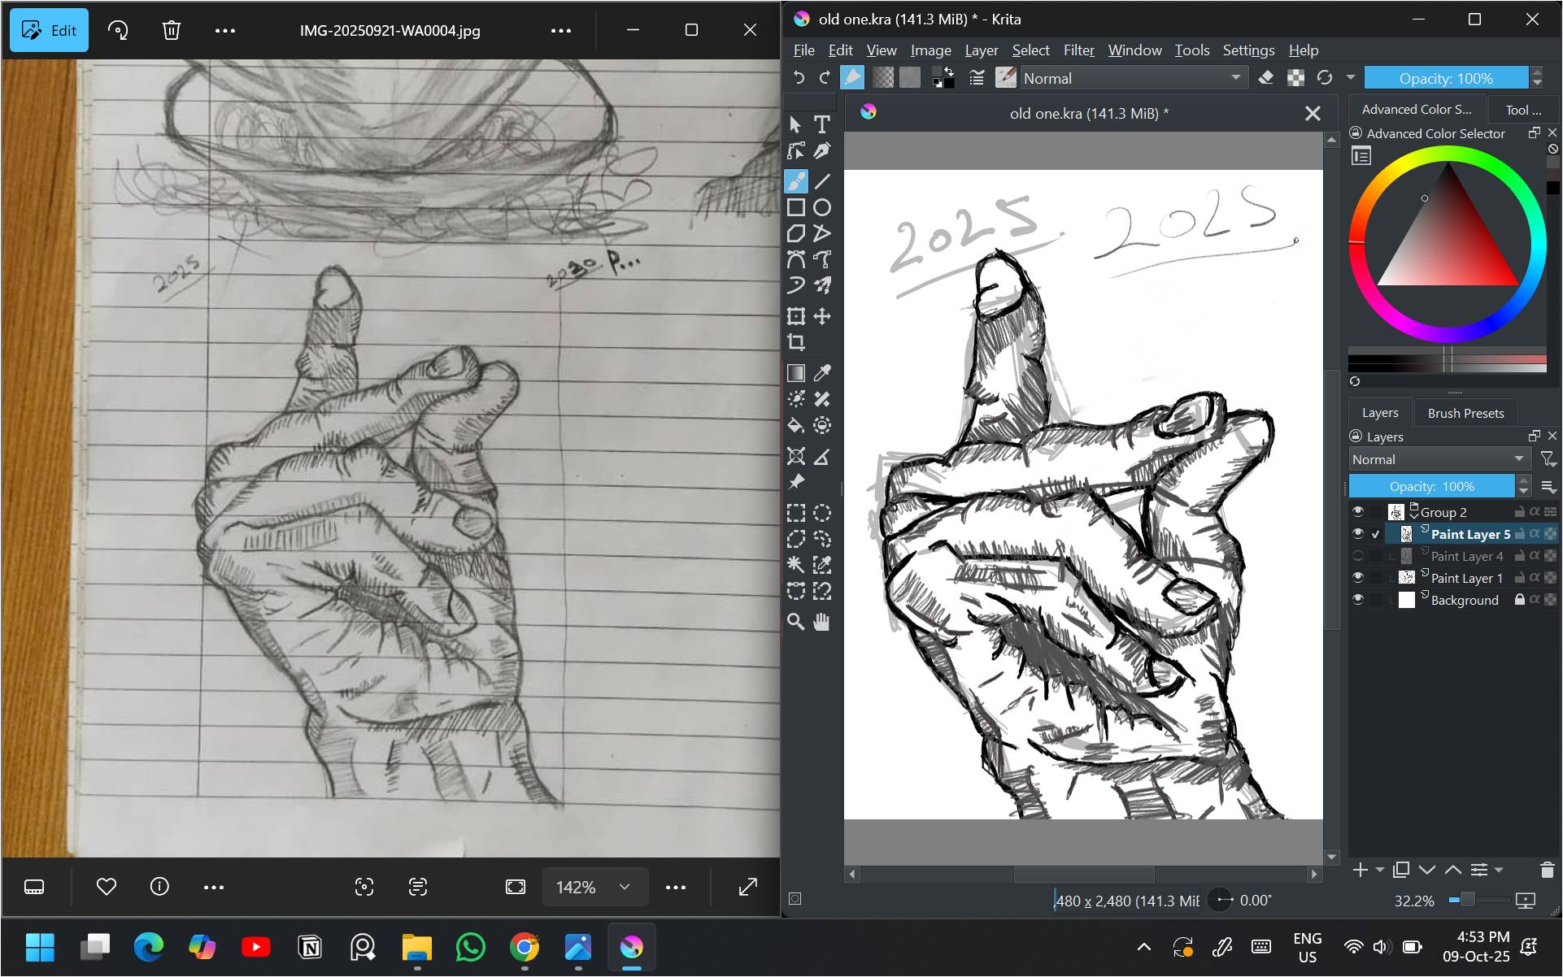Click the layer Opacity 100% slider

(1431, 486)
